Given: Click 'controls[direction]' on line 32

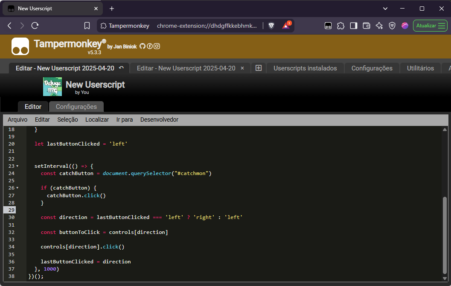Looking at the screenshot, I should [138, 232].
